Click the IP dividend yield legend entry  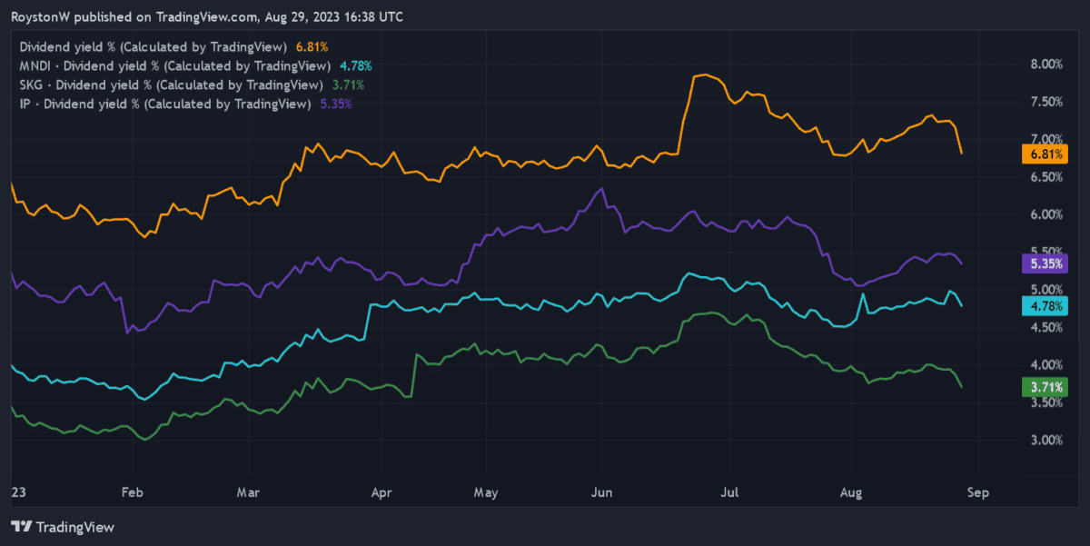coord(165,104)
